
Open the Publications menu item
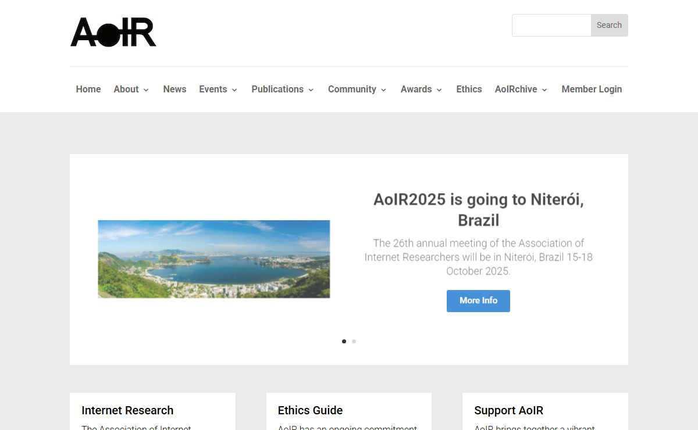(x=277, y=89)
